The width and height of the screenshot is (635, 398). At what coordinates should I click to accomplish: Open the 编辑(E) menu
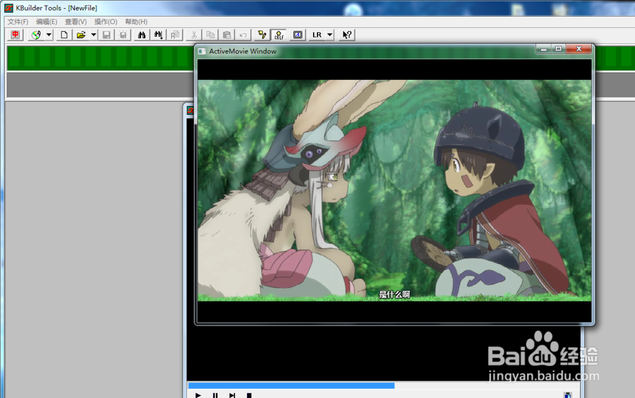[x=46, y=22]
